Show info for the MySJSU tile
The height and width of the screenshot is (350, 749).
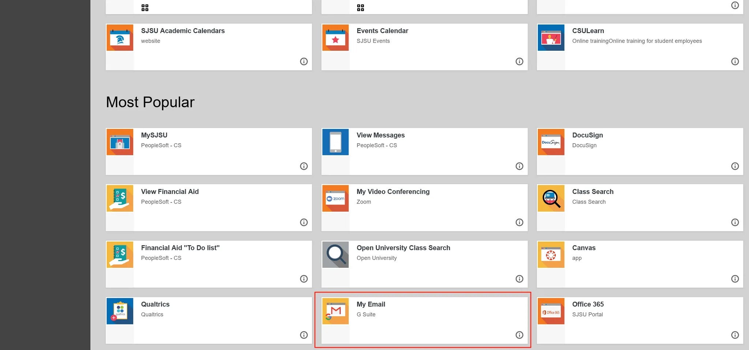pos(304,166)
